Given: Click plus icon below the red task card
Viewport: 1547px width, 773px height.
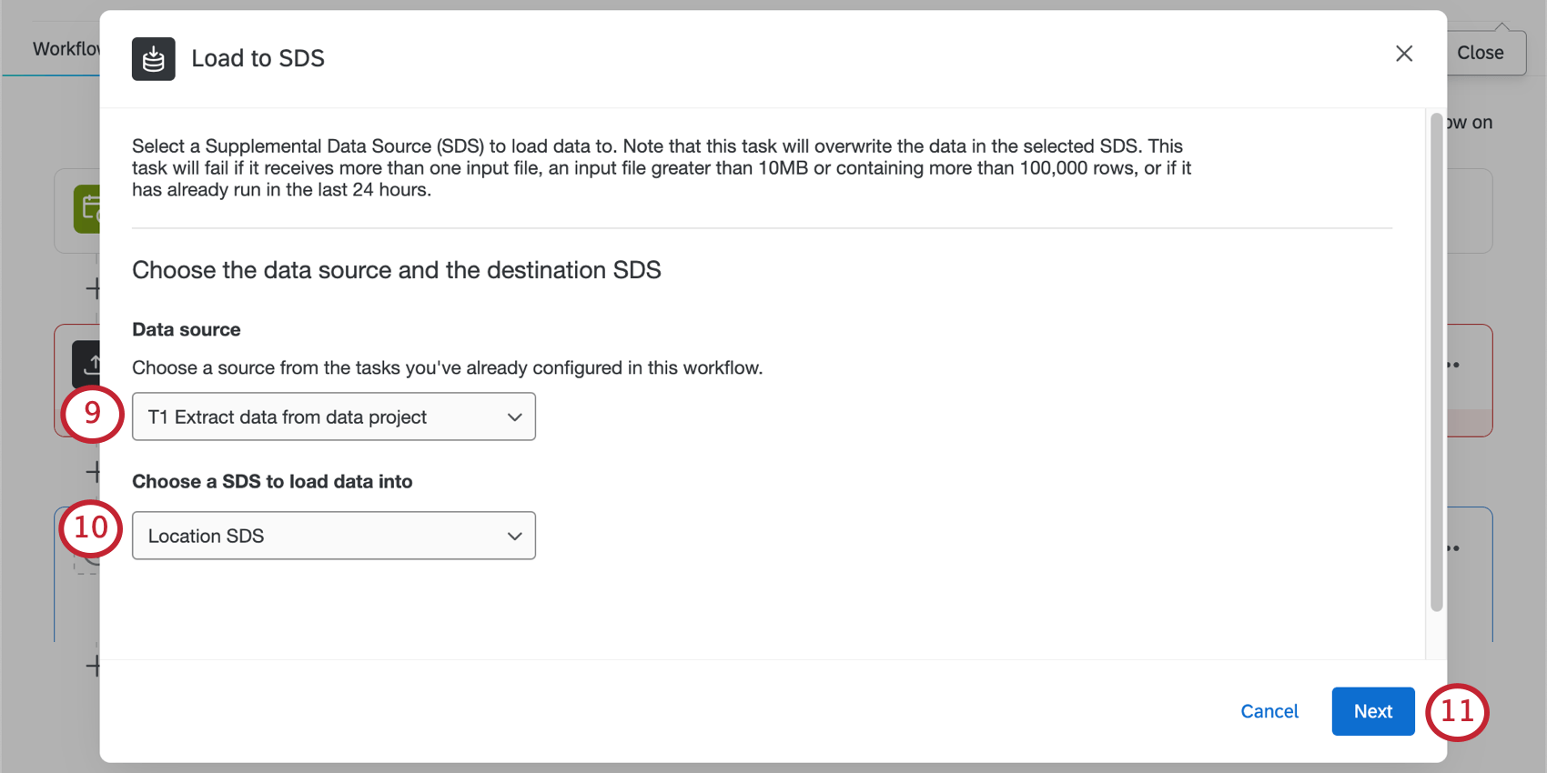Looking at the screenshot, I should 93,472.
